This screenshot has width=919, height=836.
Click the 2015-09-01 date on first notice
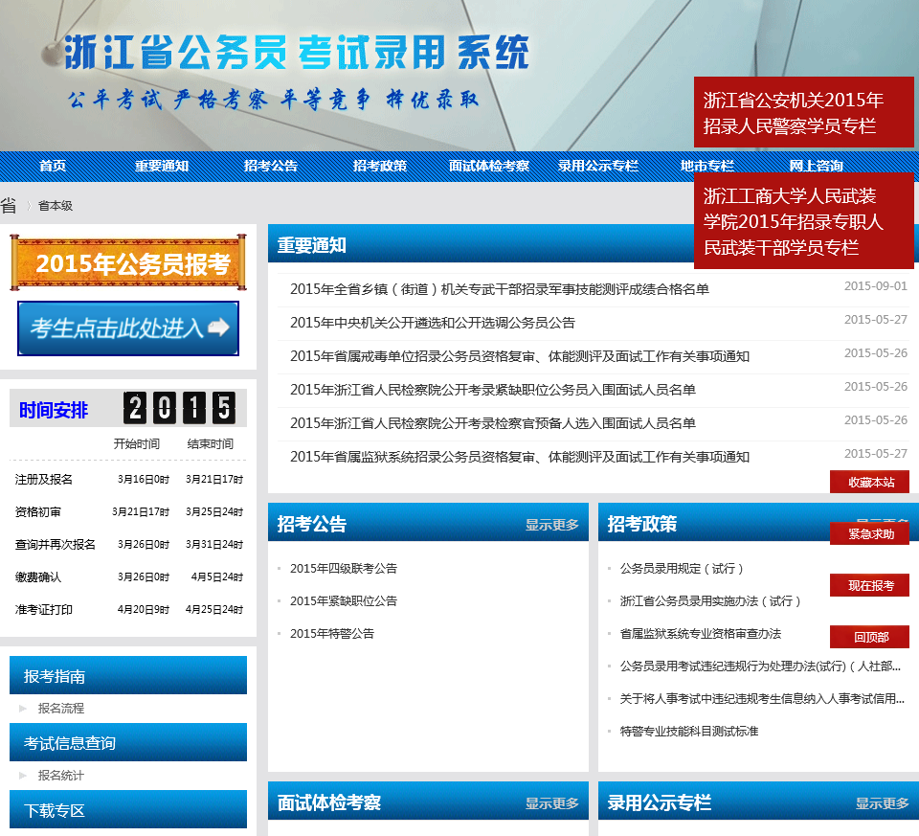[876, 286]
